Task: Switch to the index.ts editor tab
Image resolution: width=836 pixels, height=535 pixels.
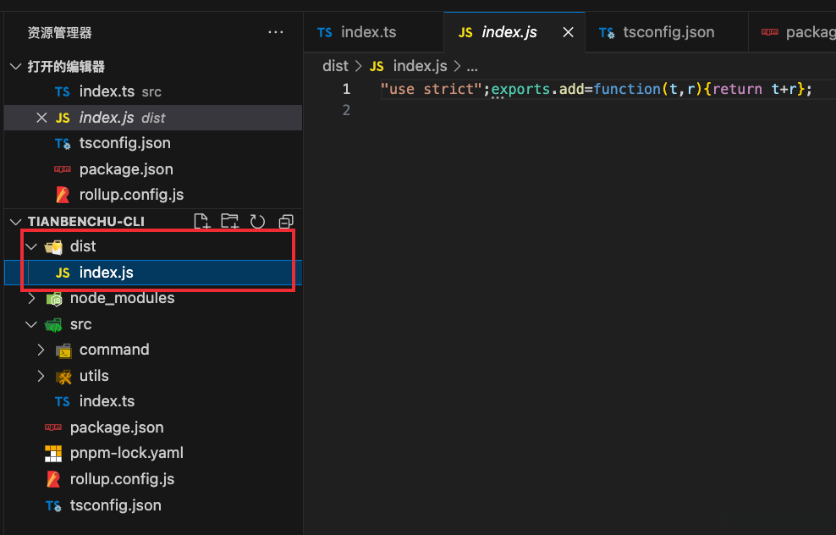Action: click(368, 32)
